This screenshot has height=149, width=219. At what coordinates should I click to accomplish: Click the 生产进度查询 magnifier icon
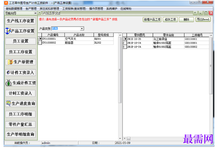(x=8, y=103)
